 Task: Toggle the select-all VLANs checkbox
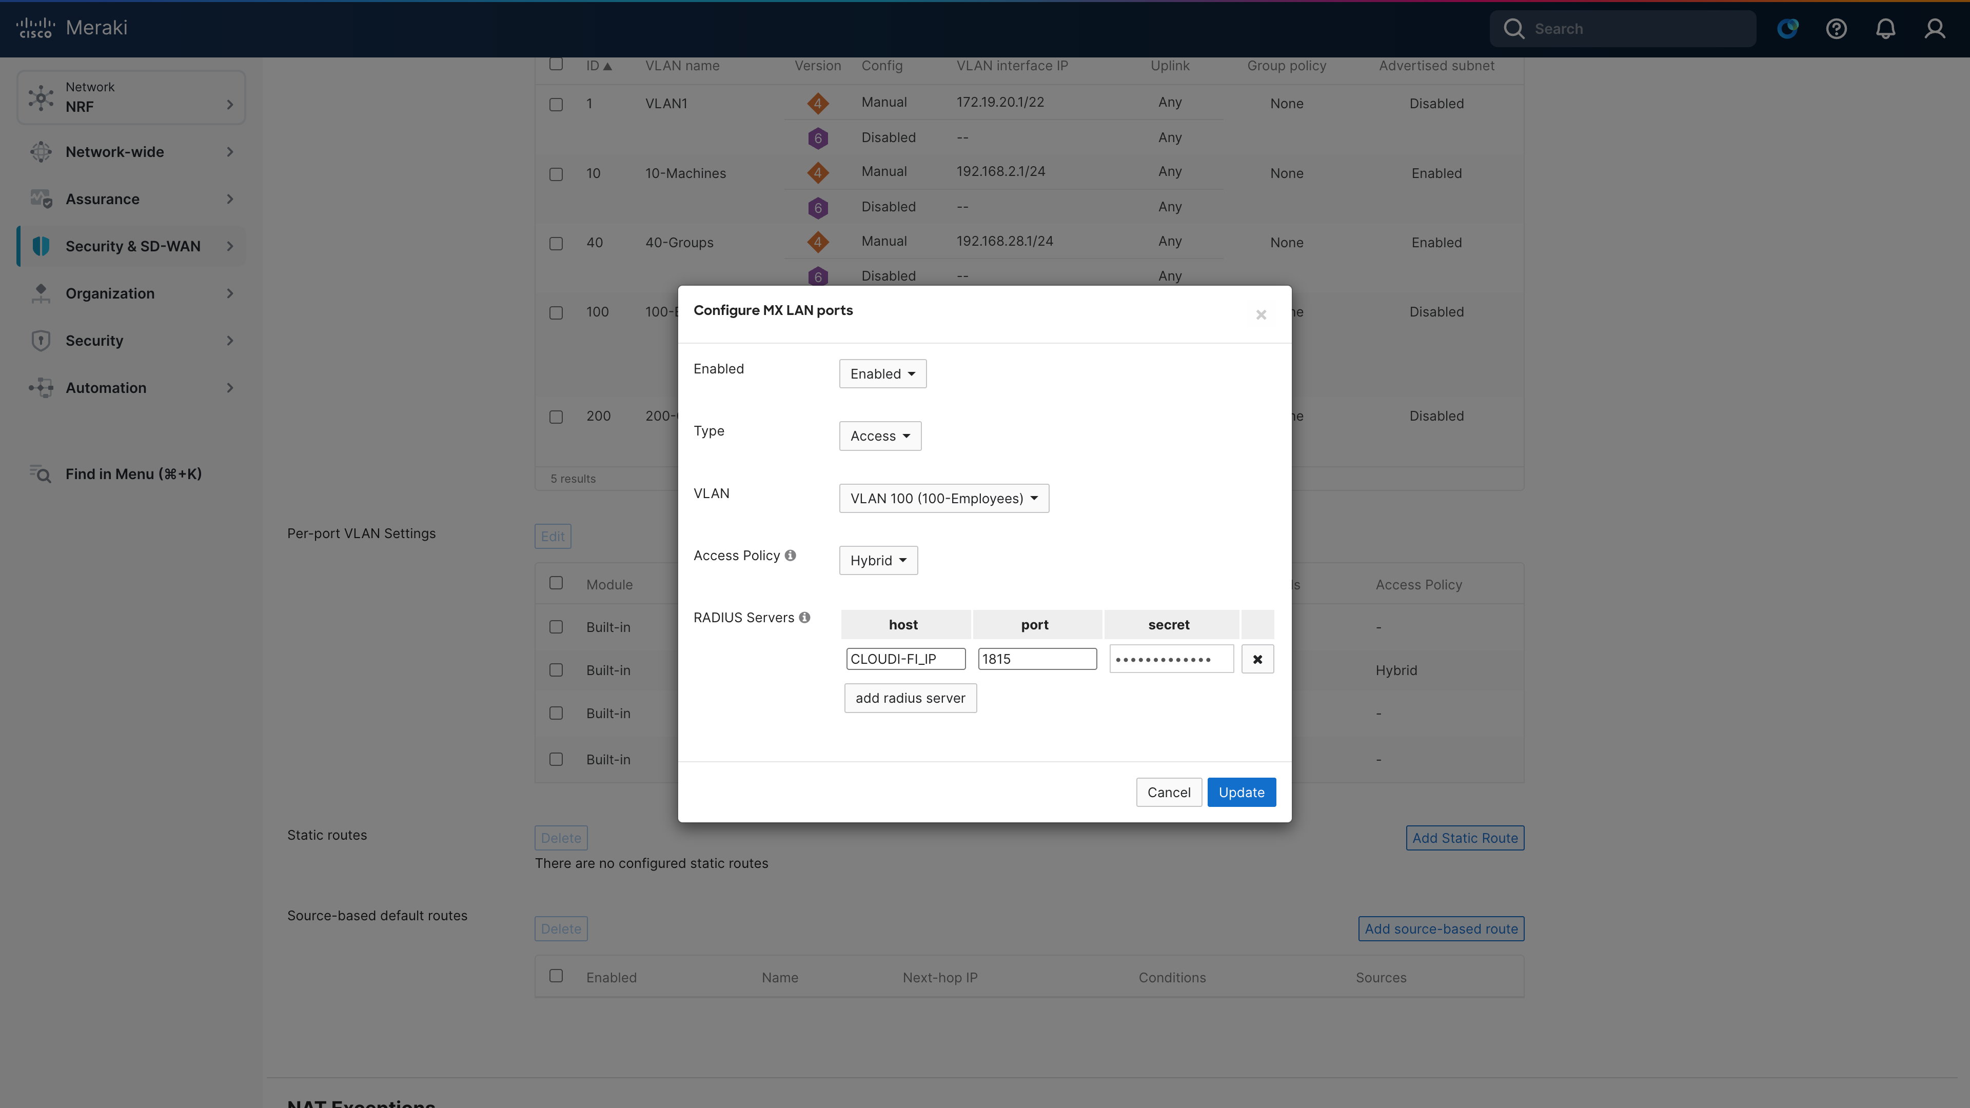click(556, 64)
